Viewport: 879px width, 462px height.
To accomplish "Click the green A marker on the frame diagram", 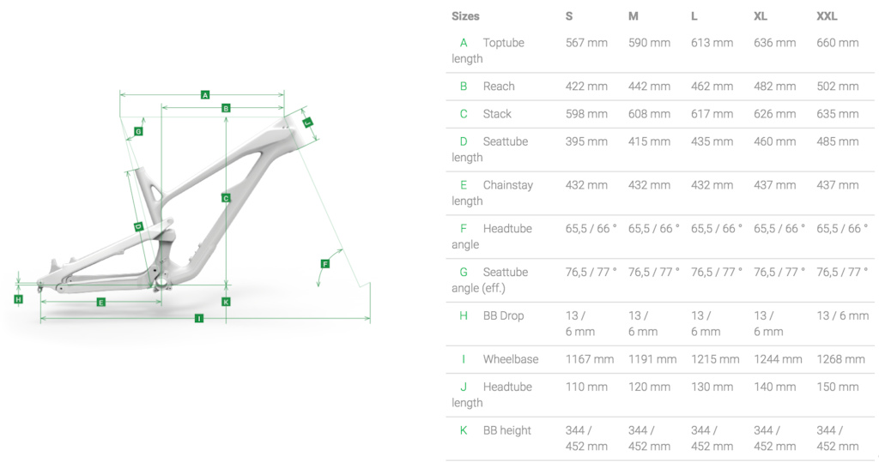I will coord(205,94).
